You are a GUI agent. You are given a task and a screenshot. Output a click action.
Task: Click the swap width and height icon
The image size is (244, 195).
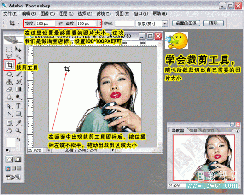(x=60, y=23)
